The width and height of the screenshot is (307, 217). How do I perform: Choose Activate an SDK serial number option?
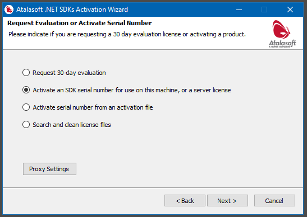(x=26, y=90)
